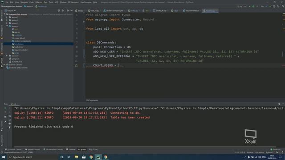
Task: Open Project panel settings gear
Action: tap(68, 11)
